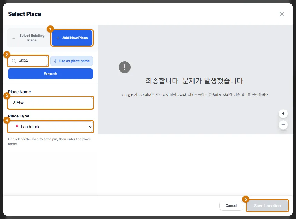Click the magnifier icon in the search box
The image size is (296, 219).
(x=14, y=61)
